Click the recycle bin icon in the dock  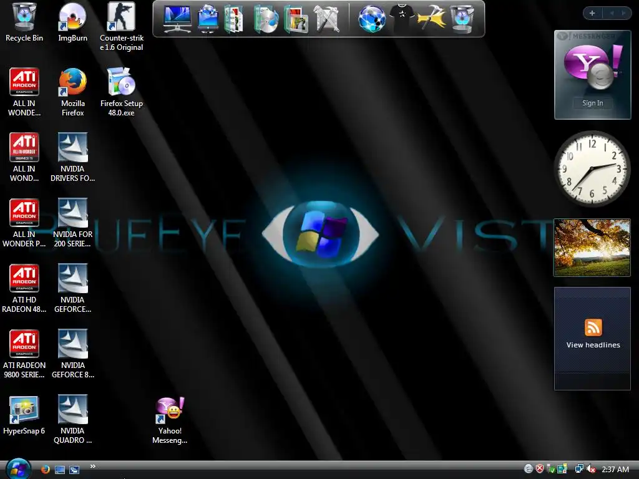462,19
